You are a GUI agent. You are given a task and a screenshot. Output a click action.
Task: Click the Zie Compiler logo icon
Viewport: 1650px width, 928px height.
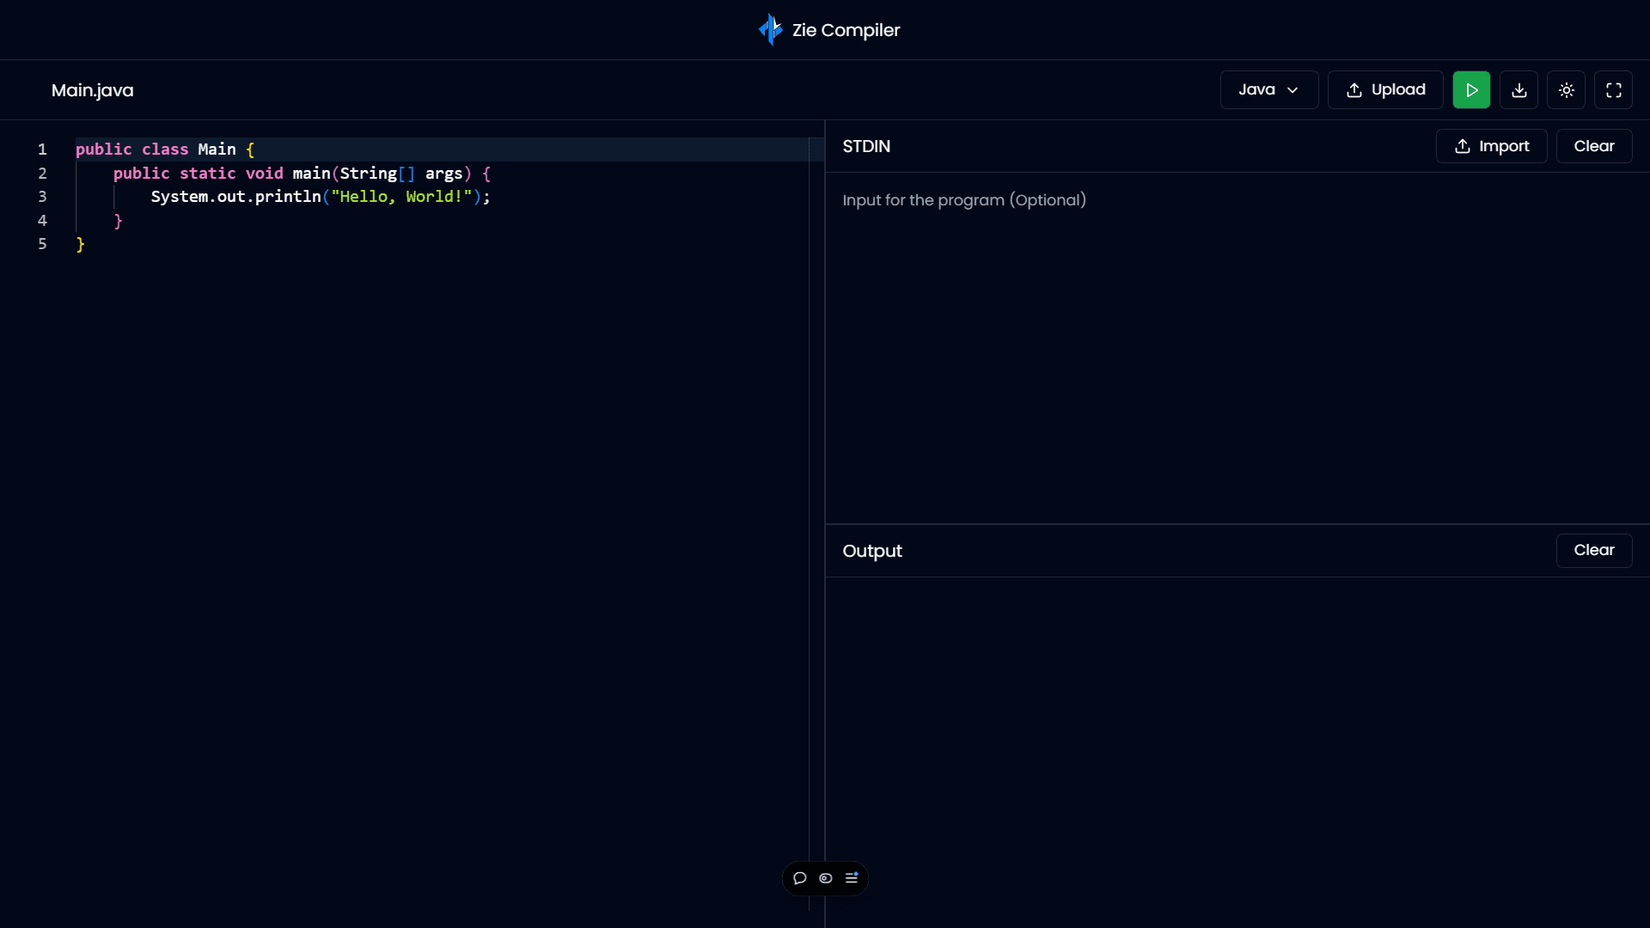[771, 30]
